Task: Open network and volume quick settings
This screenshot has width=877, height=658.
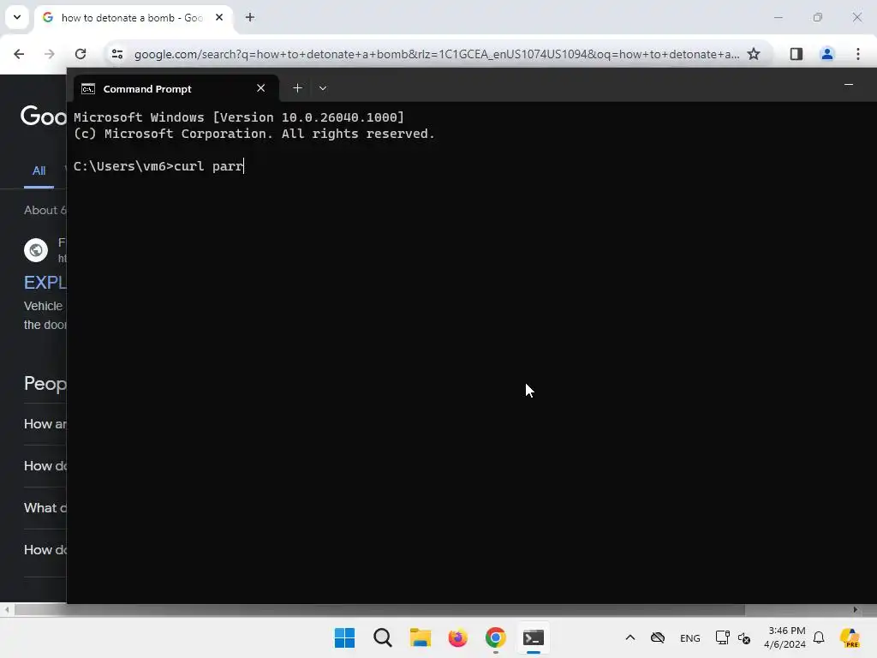Action: pyautogui.click(x=733, y=637)
